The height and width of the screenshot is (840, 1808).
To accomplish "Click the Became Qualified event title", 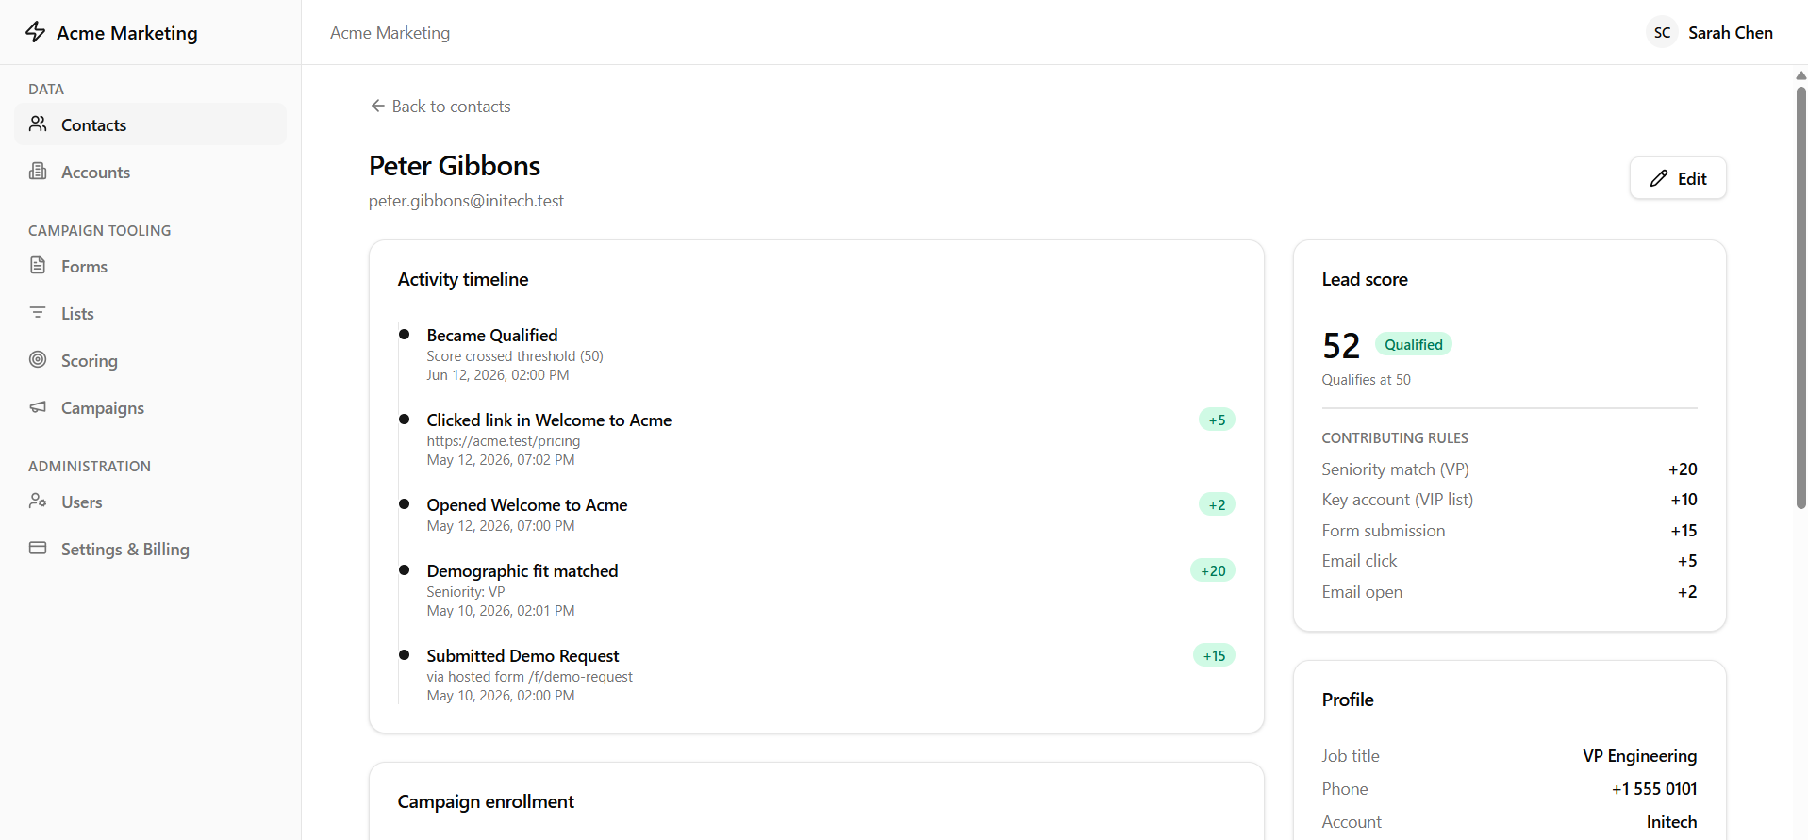I will (491, 335).
